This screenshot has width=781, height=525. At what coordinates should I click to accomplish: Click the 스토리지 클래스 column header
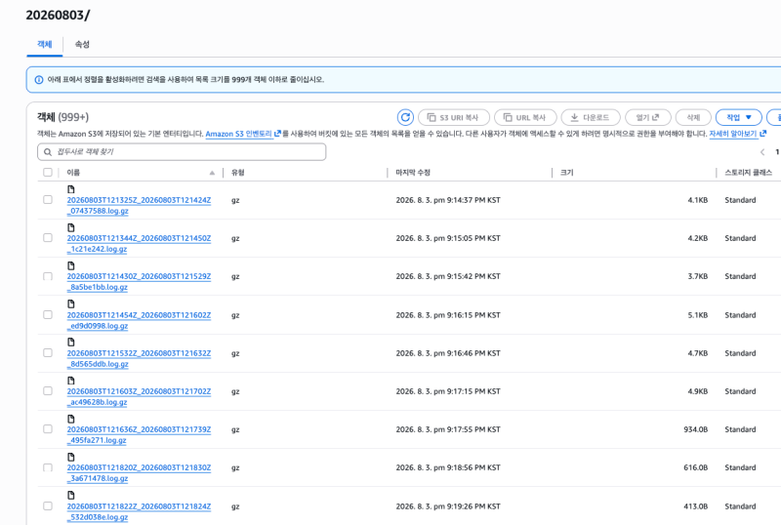click(748, 173)
